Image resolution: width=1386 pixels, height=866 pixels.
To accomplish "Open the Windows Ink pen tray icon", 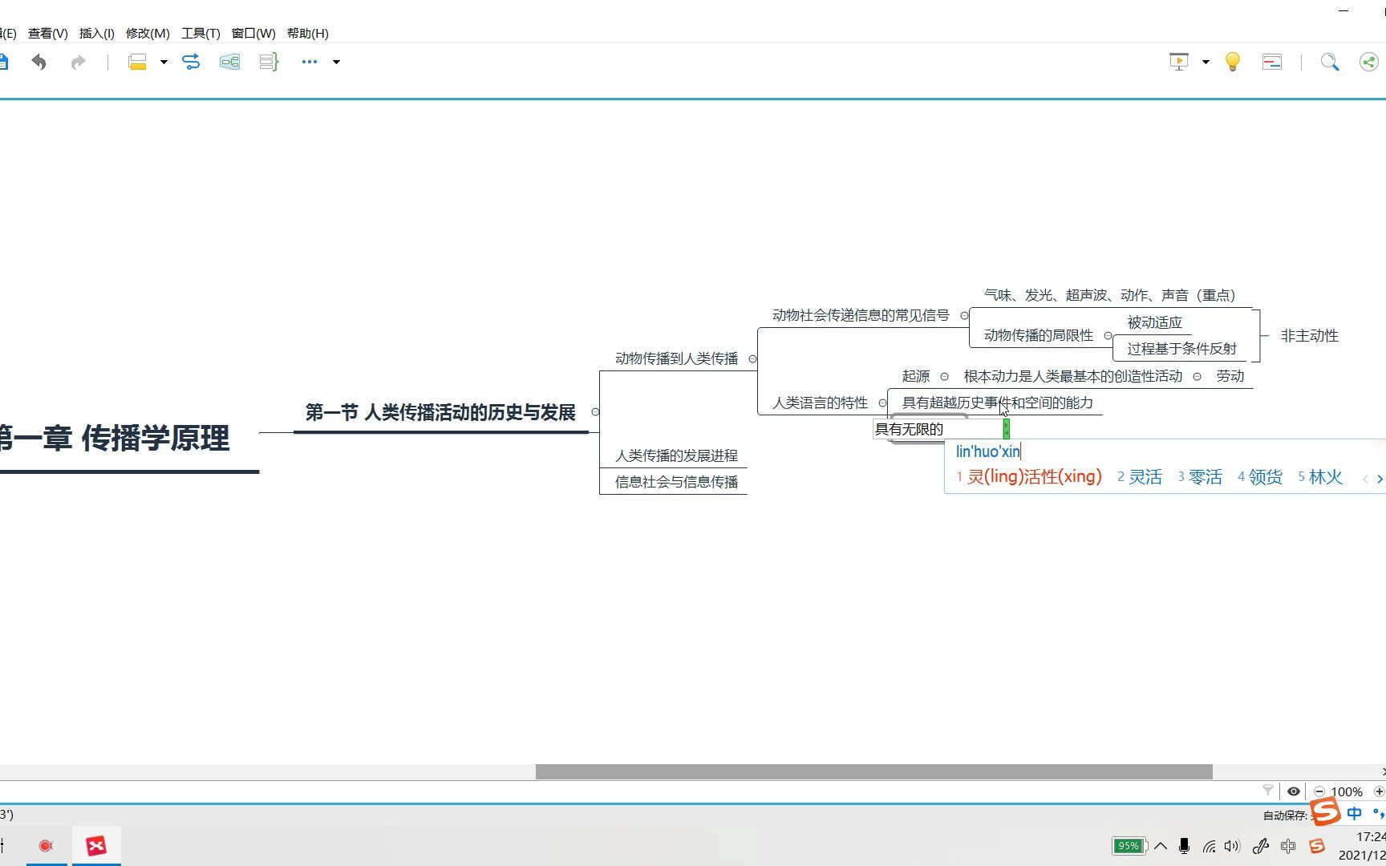I will 1261,846.
